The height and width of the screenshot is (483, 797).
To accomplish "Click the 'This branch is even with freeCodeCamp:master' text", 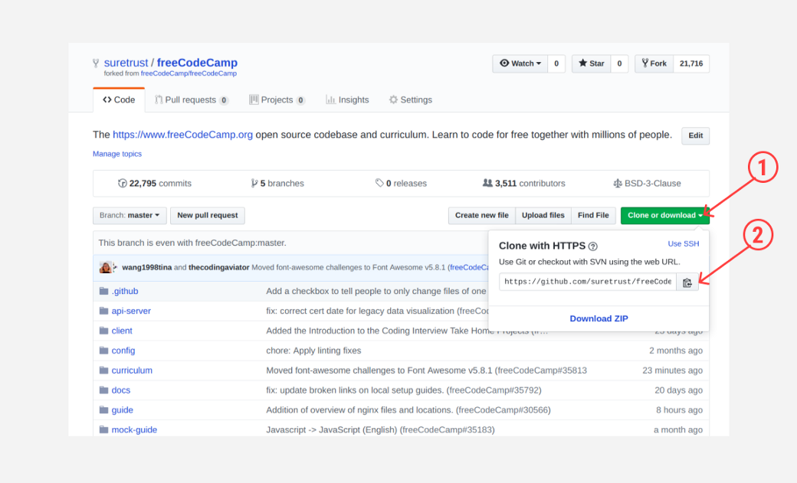I will 192,243.
